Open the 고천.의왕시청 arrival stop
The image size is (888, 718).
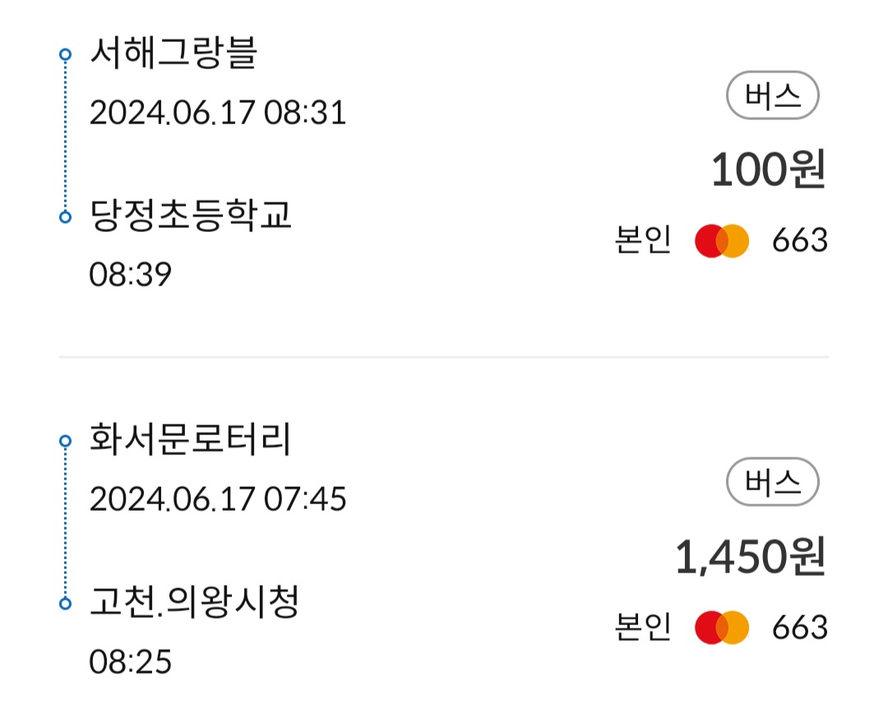(x=193, y=604)
